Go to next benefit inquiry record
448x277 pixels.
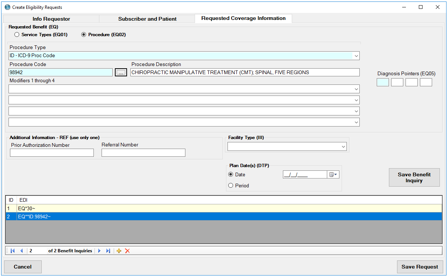pyautogui.click(x=99, y=251)
